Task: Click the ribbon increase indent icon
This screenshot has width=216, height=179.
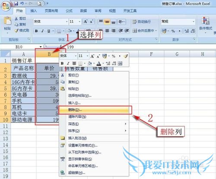Action: tap(127, 31)
